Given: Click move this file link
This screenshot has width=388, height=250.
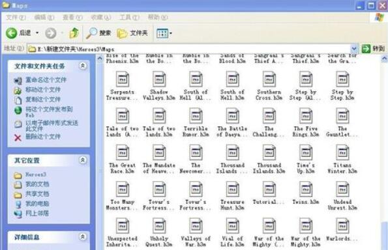Looking at the screenshot, I should click(x=43, y=90).
